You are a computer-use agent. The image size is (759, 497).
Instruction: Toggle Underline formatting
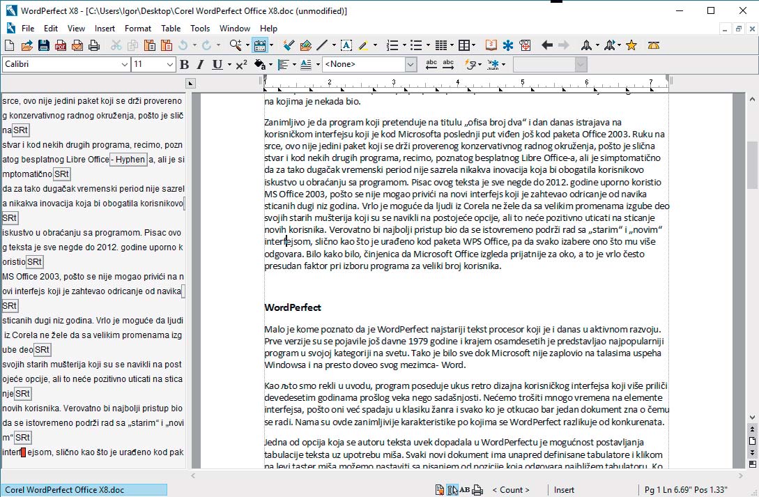pos(217,64)
